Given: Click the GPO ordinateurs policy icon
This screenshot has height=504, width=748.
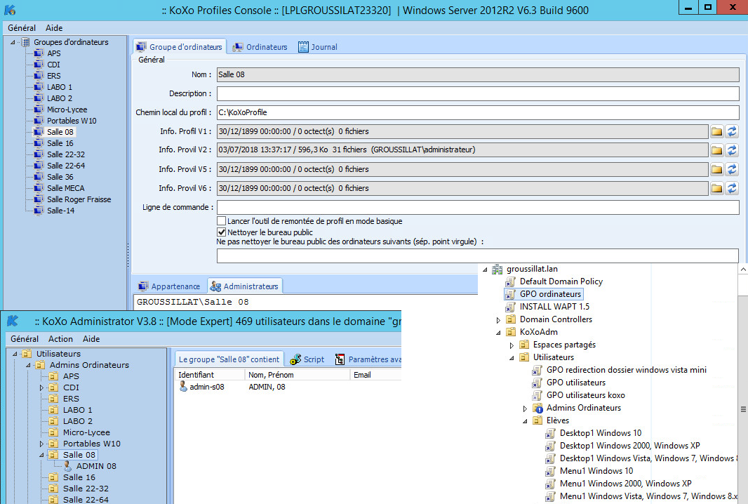Looking at the screenshot, I should click(x=510, y=295).
